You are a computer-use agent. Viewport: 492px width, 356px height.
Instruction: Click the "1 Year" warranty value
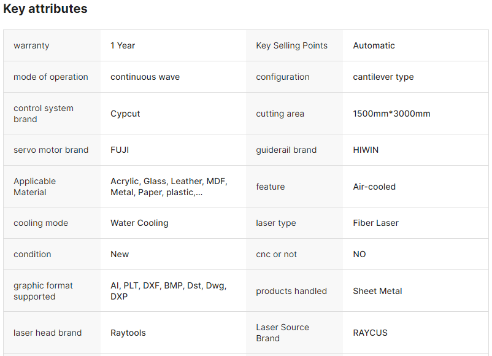[x=123, y=45]
